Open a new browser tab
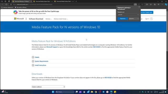 pos(76,1)
